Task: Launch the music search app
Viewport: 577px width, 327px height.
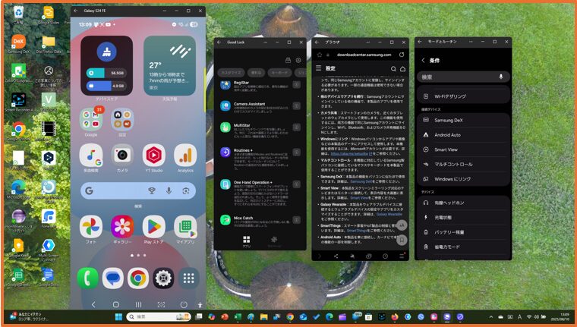Action: 91,156
